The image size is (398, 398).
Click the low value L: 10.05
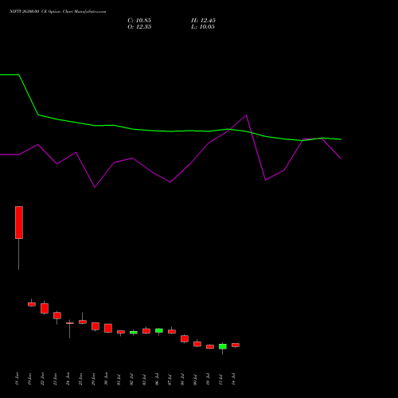(203, 27)
